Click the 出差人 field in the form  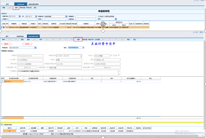coord(69,60)
